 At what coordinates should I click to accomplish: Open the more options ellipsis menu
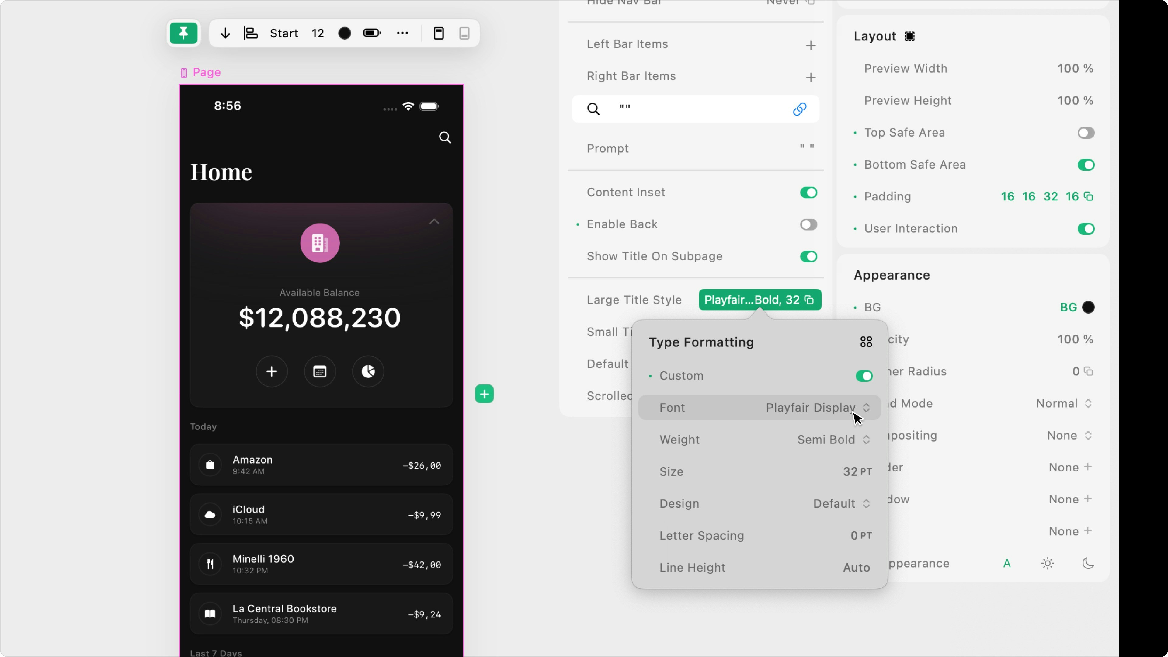pos(402,33)
